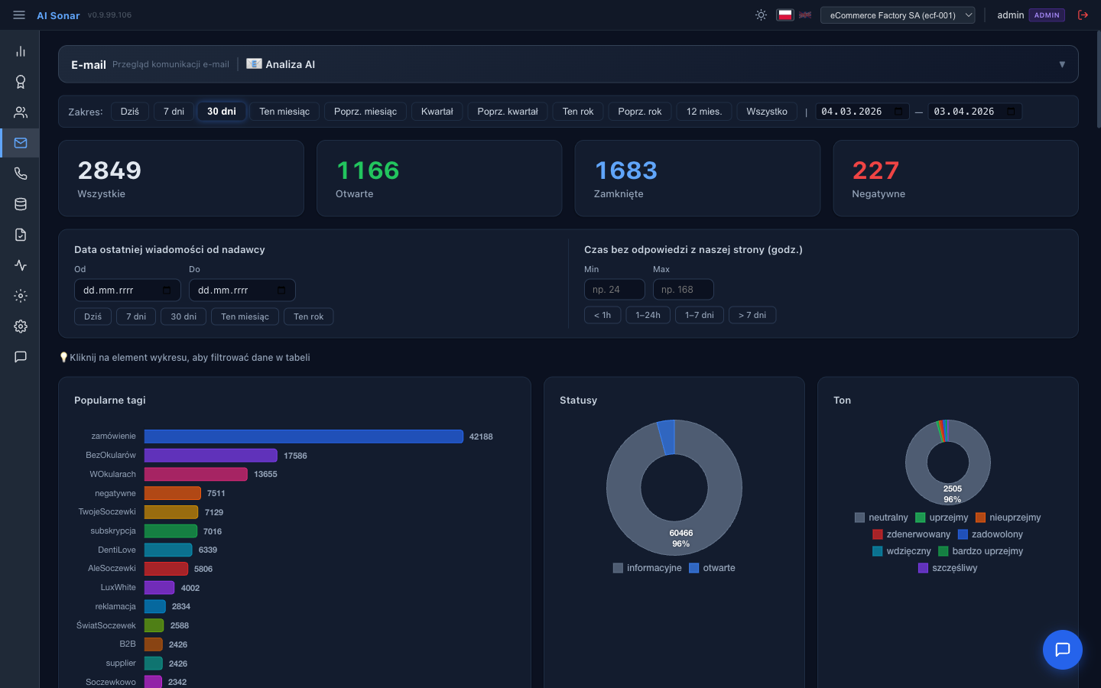
Task: Click the 'Ten miesiąc' sender date button
Action: point(245,316)
